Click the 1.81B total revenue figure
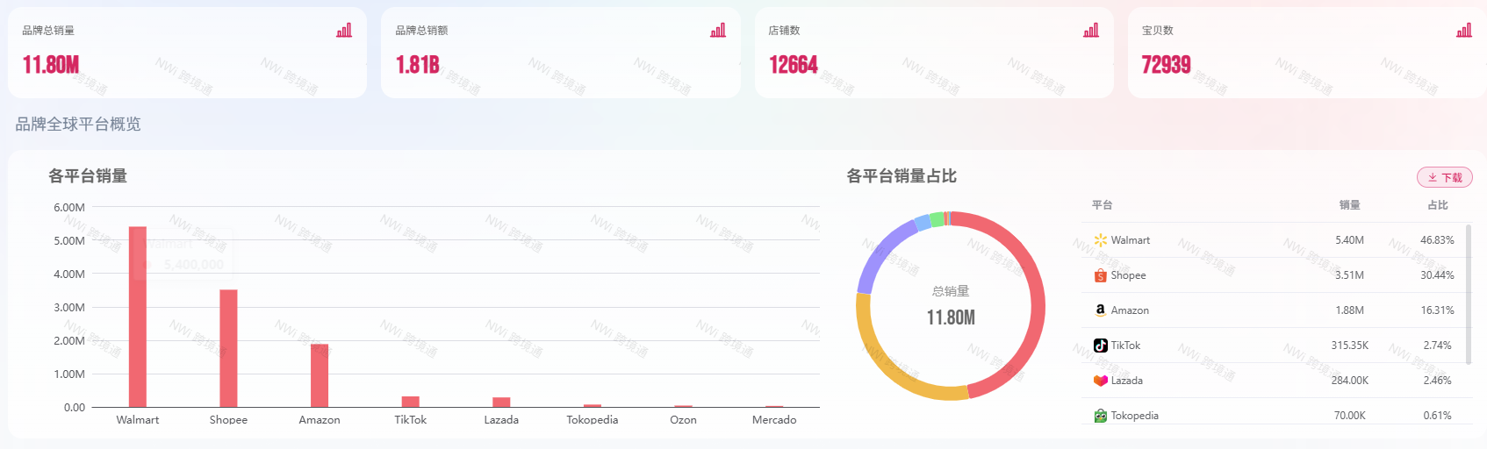The image size is (1487, 449). pos(418,65)
